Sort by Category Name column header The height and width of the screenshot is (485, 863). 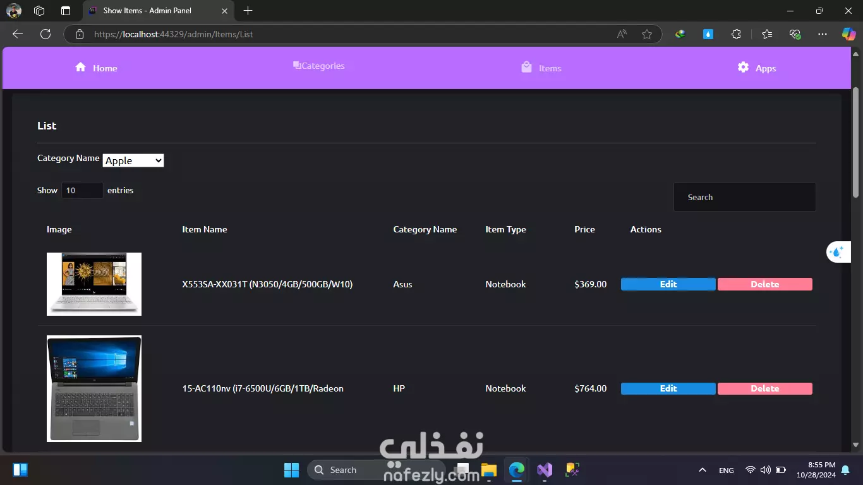(x=425, y=229)
